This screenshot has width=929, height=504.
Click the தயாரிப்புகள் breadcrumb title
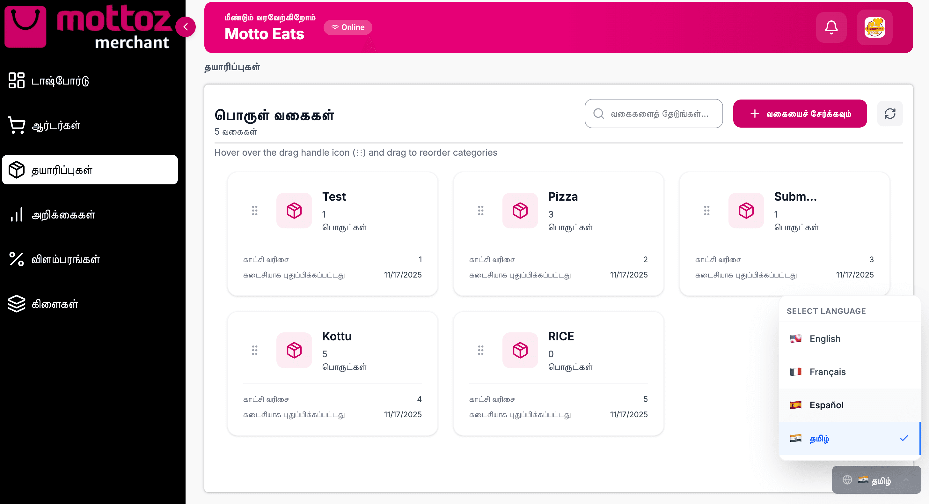232,67
